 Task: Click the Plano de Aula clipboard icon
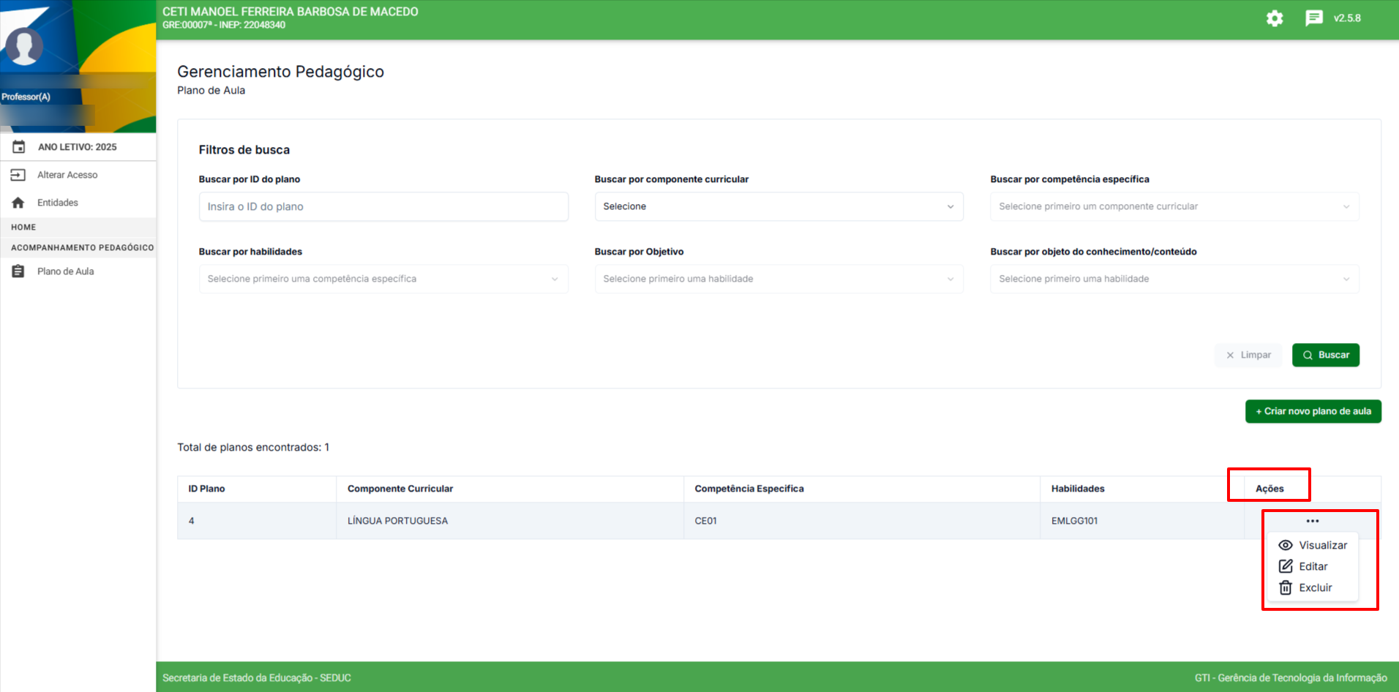(18, 271)
